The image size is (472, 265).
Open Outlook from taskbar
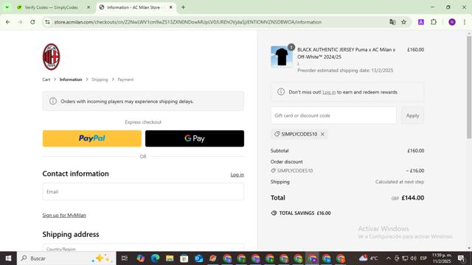pyautogui.click(x=198, y=258)
